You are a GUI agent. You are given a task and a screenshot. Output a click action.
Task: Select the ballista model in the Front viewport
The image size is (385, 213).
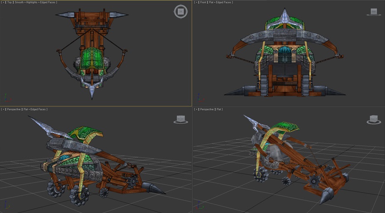pyautogui.click(x=285, y=53)
